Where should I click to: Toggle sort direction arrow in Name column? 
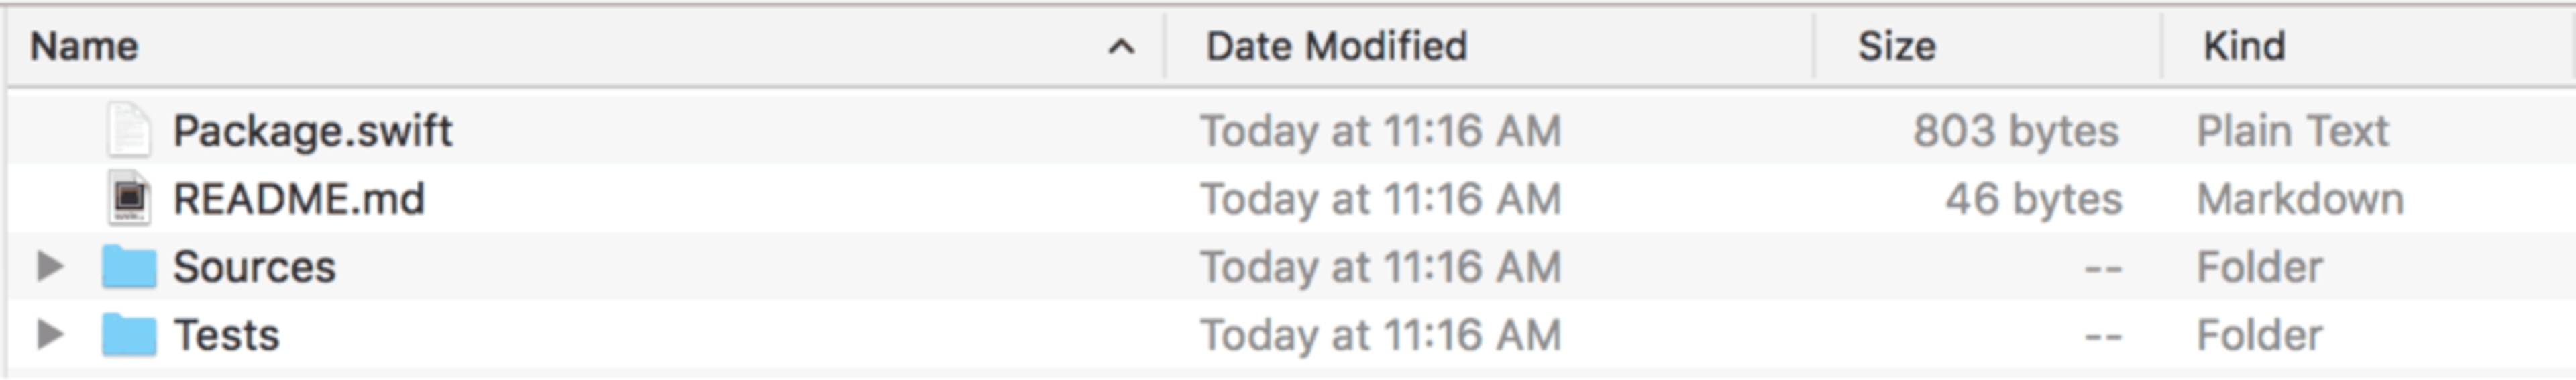pos(1121,46)
